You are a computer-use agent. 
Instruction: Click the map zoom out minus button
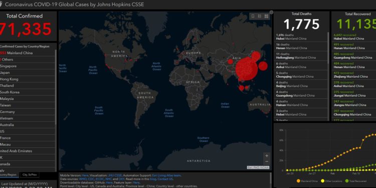coord(267,161)
